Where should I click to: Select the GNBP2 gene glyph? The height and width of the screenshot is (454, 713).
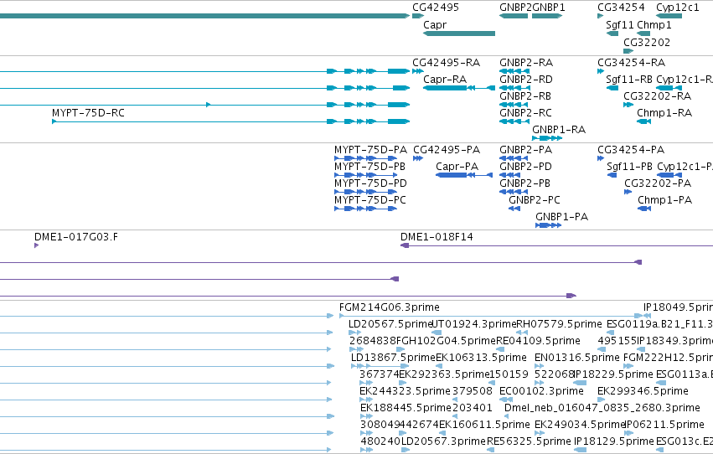[x=514, y=16]
